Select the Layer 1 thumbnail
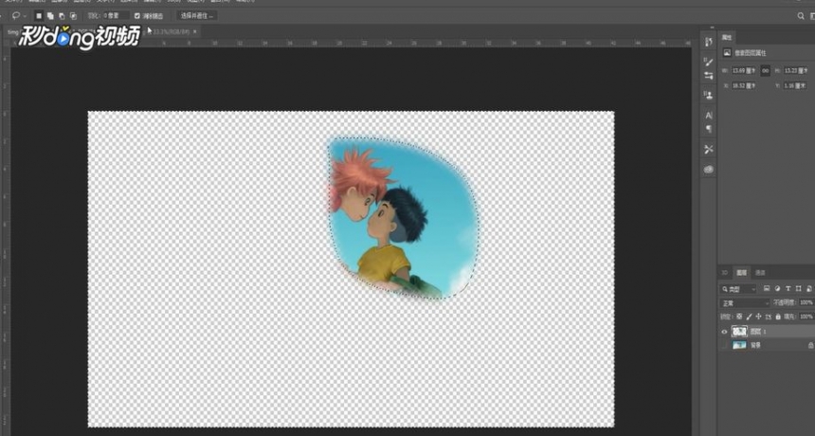This screenshot has height=436, width=815. pyautogui.click(x=739, y=332)
